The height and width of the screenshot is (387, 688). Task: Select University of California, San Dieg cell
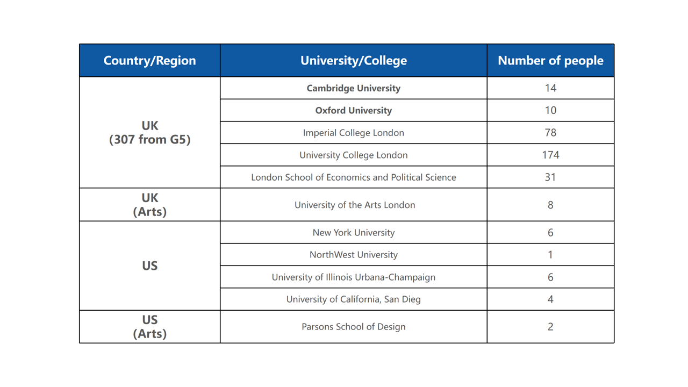coord(354,299)
